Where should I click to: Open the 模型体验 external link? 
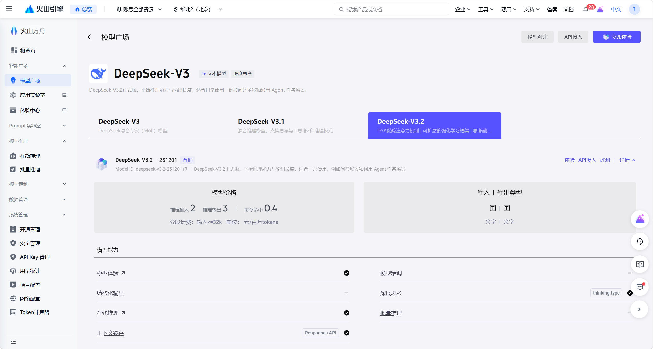point(111,273)
